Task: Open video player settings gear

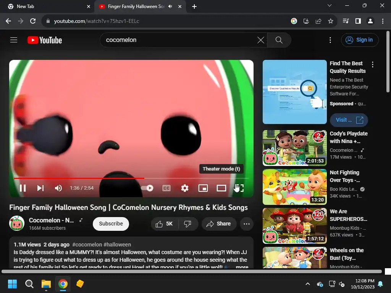Action: coord(185,188)
